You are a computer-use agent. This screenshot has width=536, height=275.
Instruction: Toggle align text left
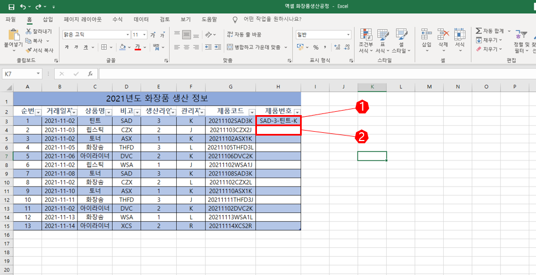(177, 47)
